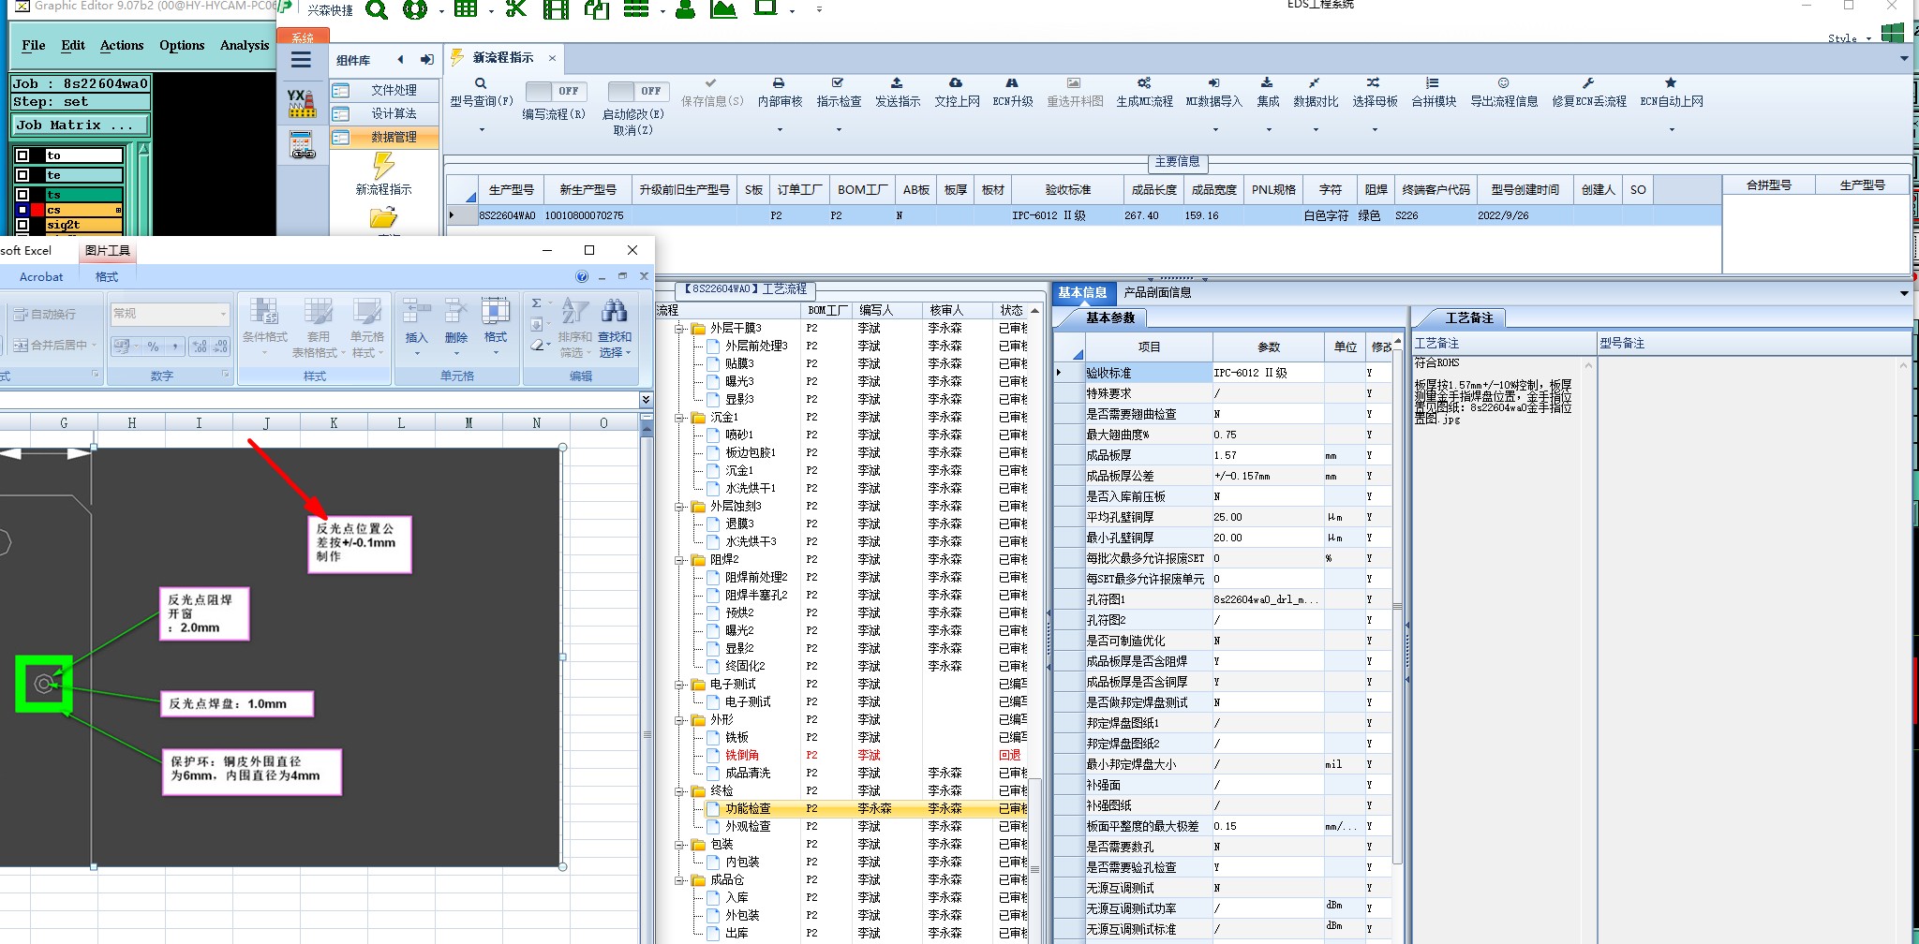
Task: Open the Analysis menu in Graphic Editor
Action: [x=245, y=45]
